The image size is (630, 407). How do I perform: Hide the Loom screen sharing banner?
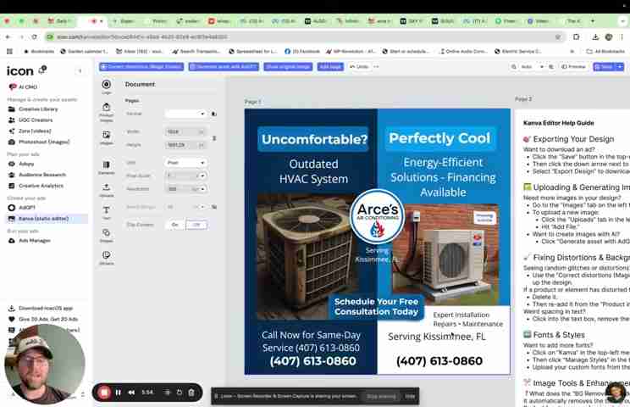coord(410,396)
